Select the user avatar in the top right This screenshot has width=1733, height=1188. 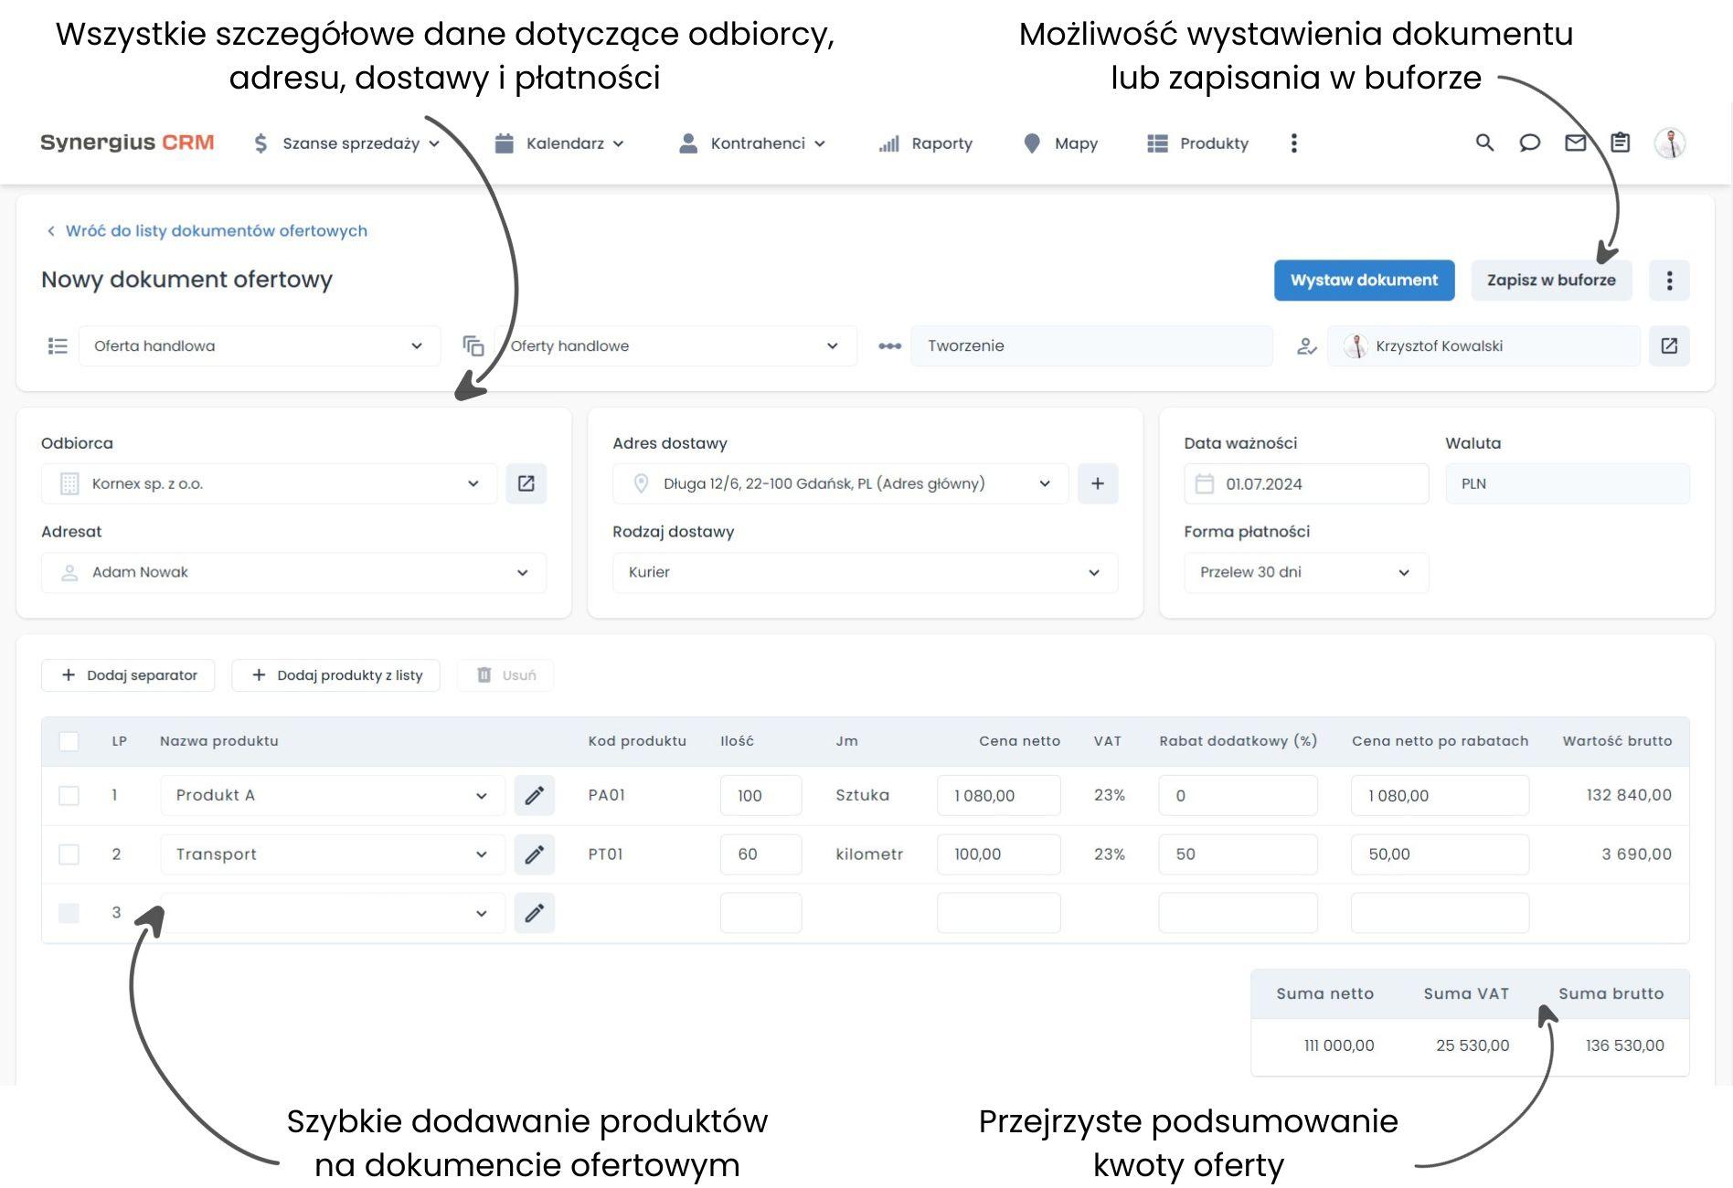1671,143
